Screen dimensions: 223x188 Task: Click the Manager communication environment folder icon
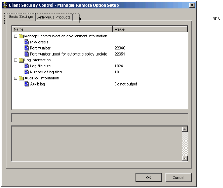tap(21, 36)
